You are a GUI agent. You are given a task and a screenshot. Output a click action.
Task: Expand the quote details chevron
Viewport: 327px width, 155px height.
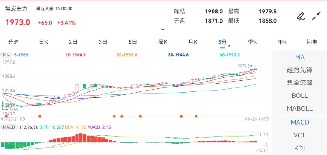click(x=163, y=29)
